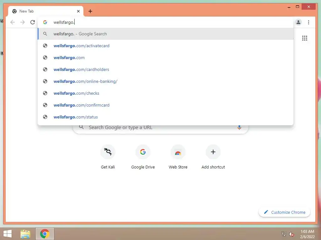Open the Chrome profile avatar icon

298,22
